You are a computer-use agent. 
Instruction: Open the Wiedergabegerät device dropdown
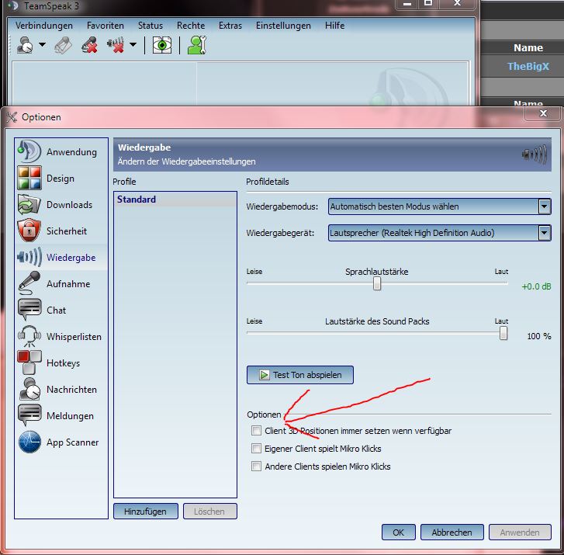pos(545,233)
